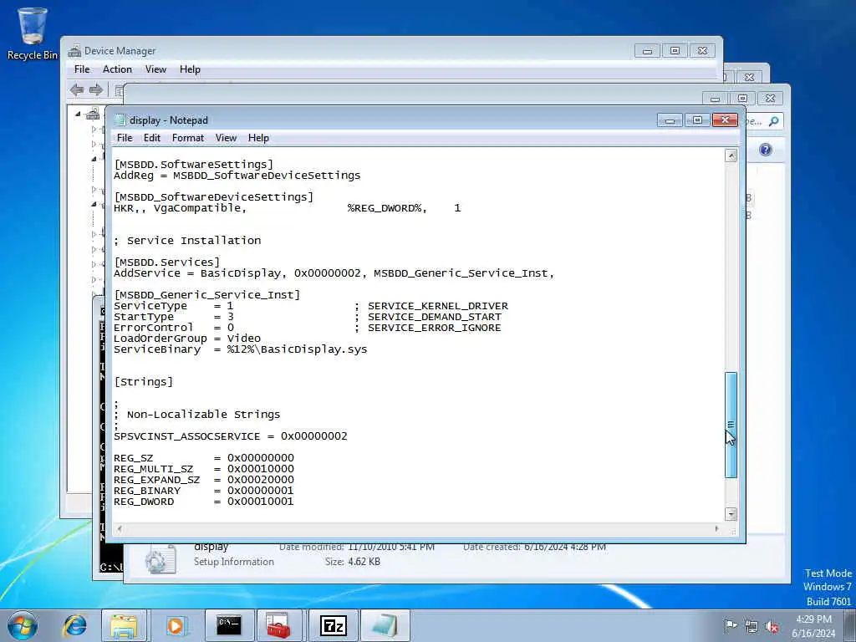Click the '[MSBDD.Services]' section header
Viewport: 856px width, 642px height.
[x=166, y=262]
